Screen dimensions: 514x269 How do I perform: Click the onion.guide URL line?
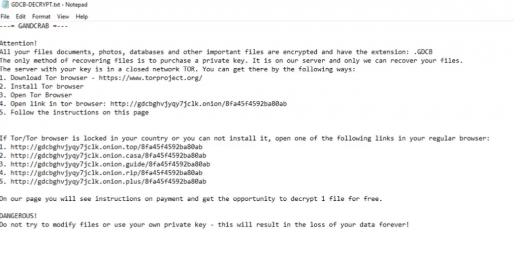coord(110,164)
